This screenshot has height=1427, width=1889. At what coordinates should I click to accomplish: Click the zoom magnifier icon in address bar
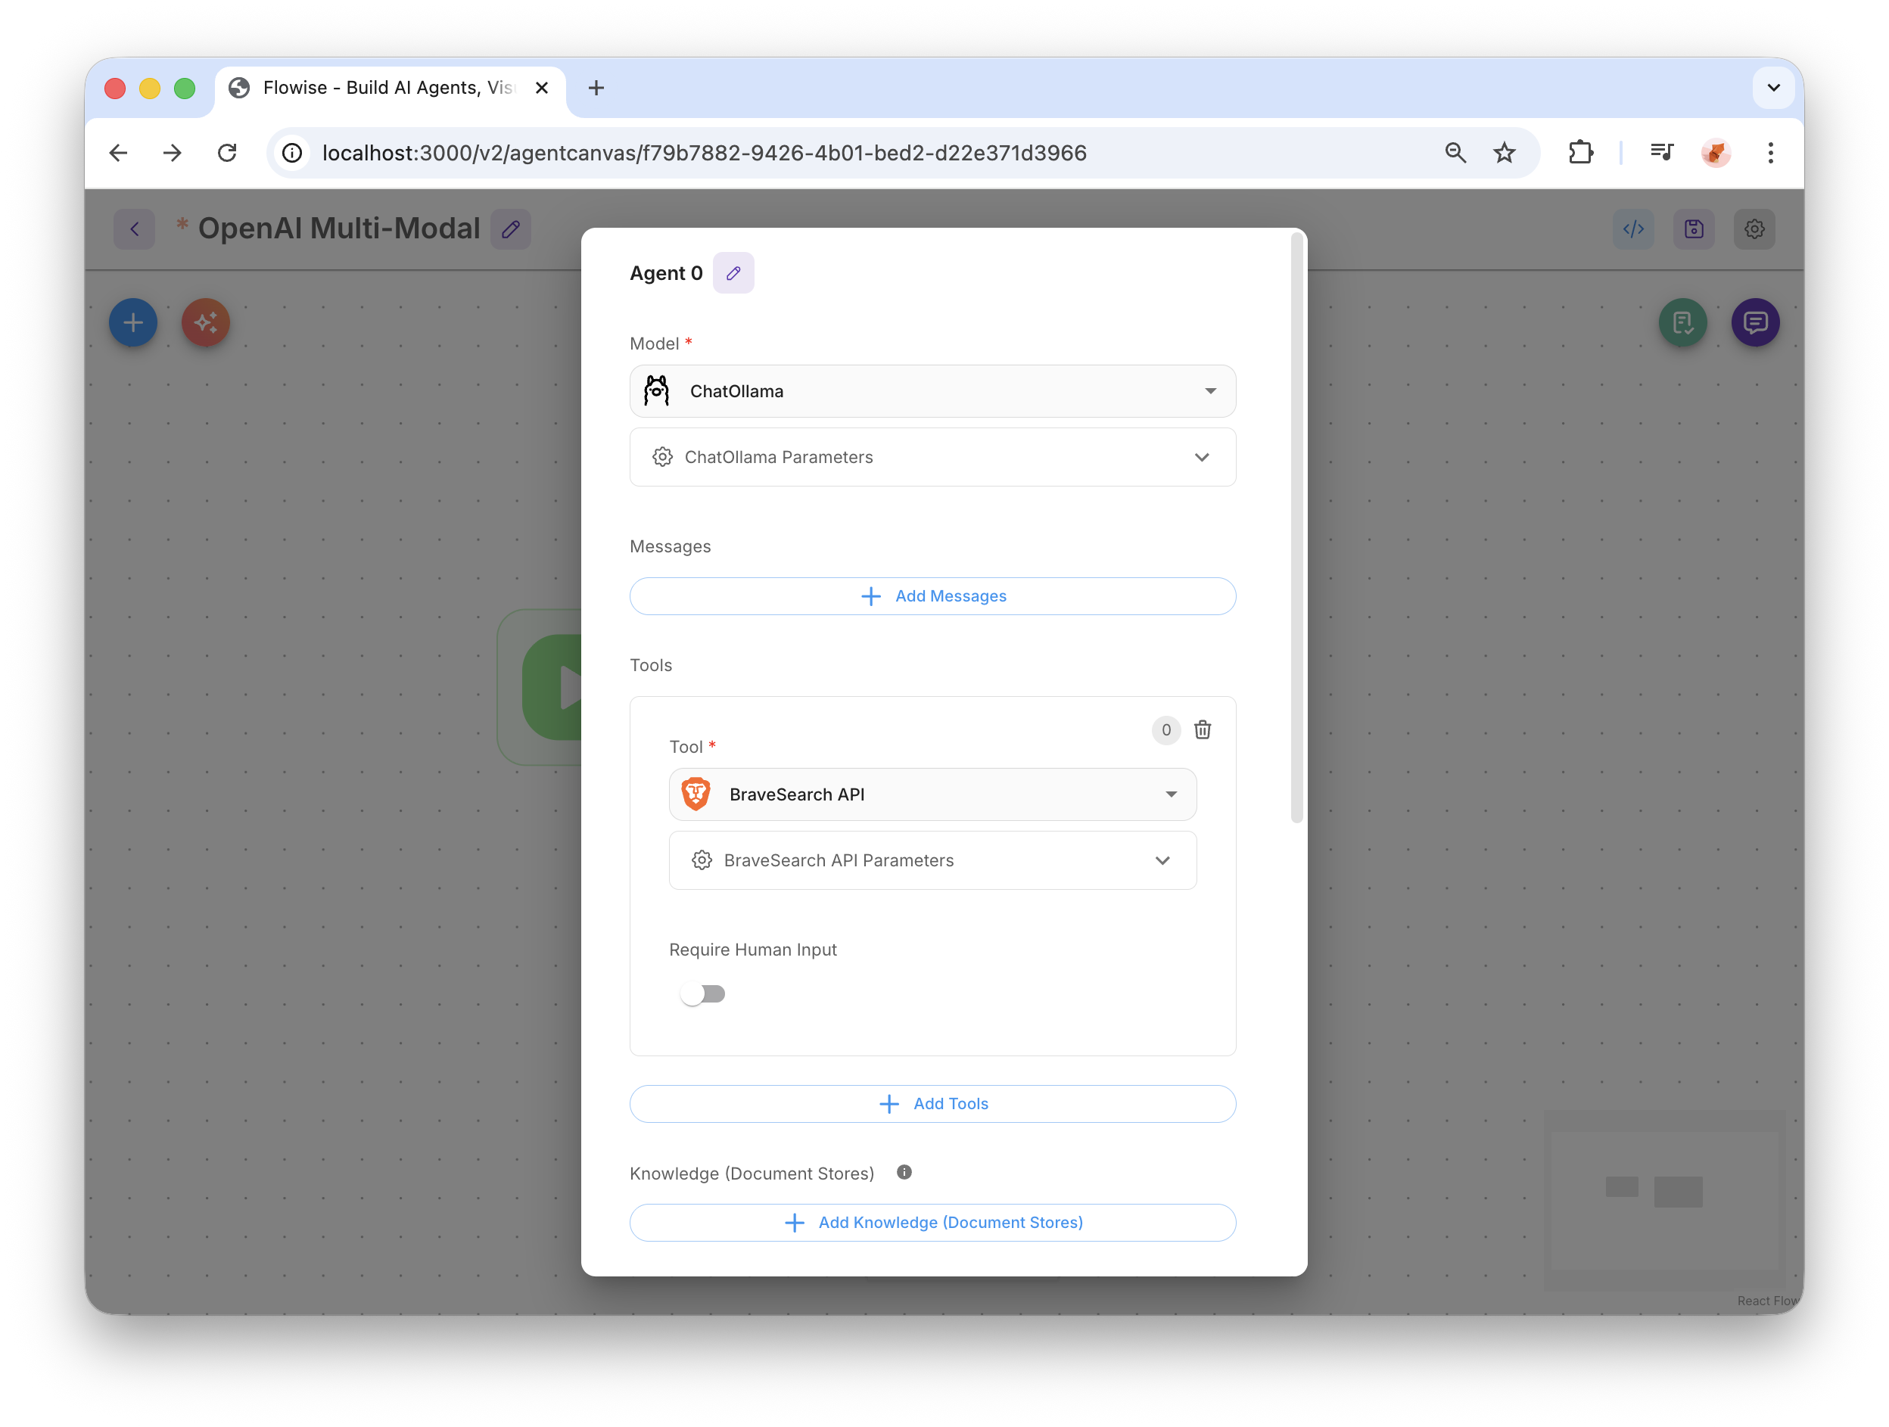pos(1455,153)
